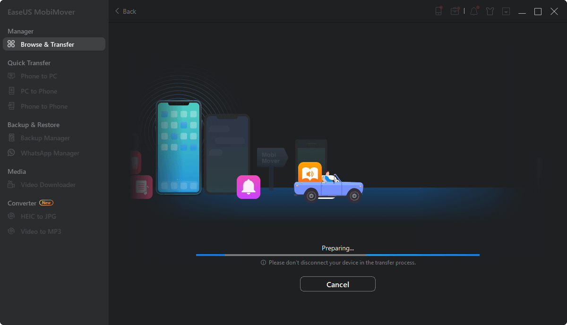
Task: Click the WhatsApp logo icon
Action: [11, 153]
